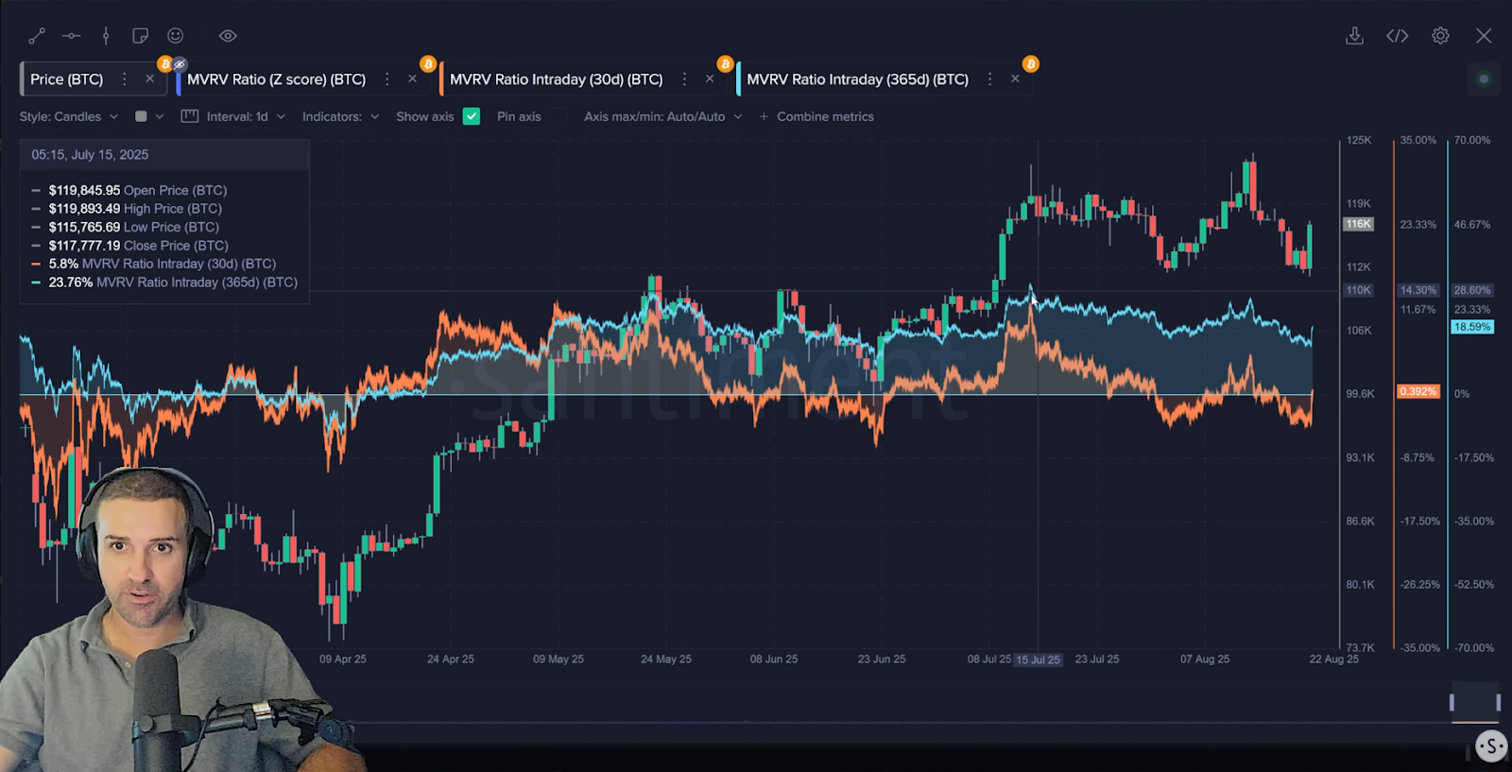Select the line drawing tool
1512x772 pixels.
(x=37, y=36)
